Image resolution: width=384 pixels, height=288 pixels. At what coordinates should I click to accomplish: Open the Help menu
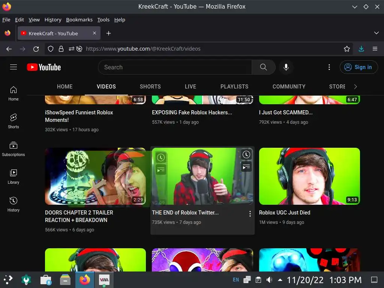(120, 19)
